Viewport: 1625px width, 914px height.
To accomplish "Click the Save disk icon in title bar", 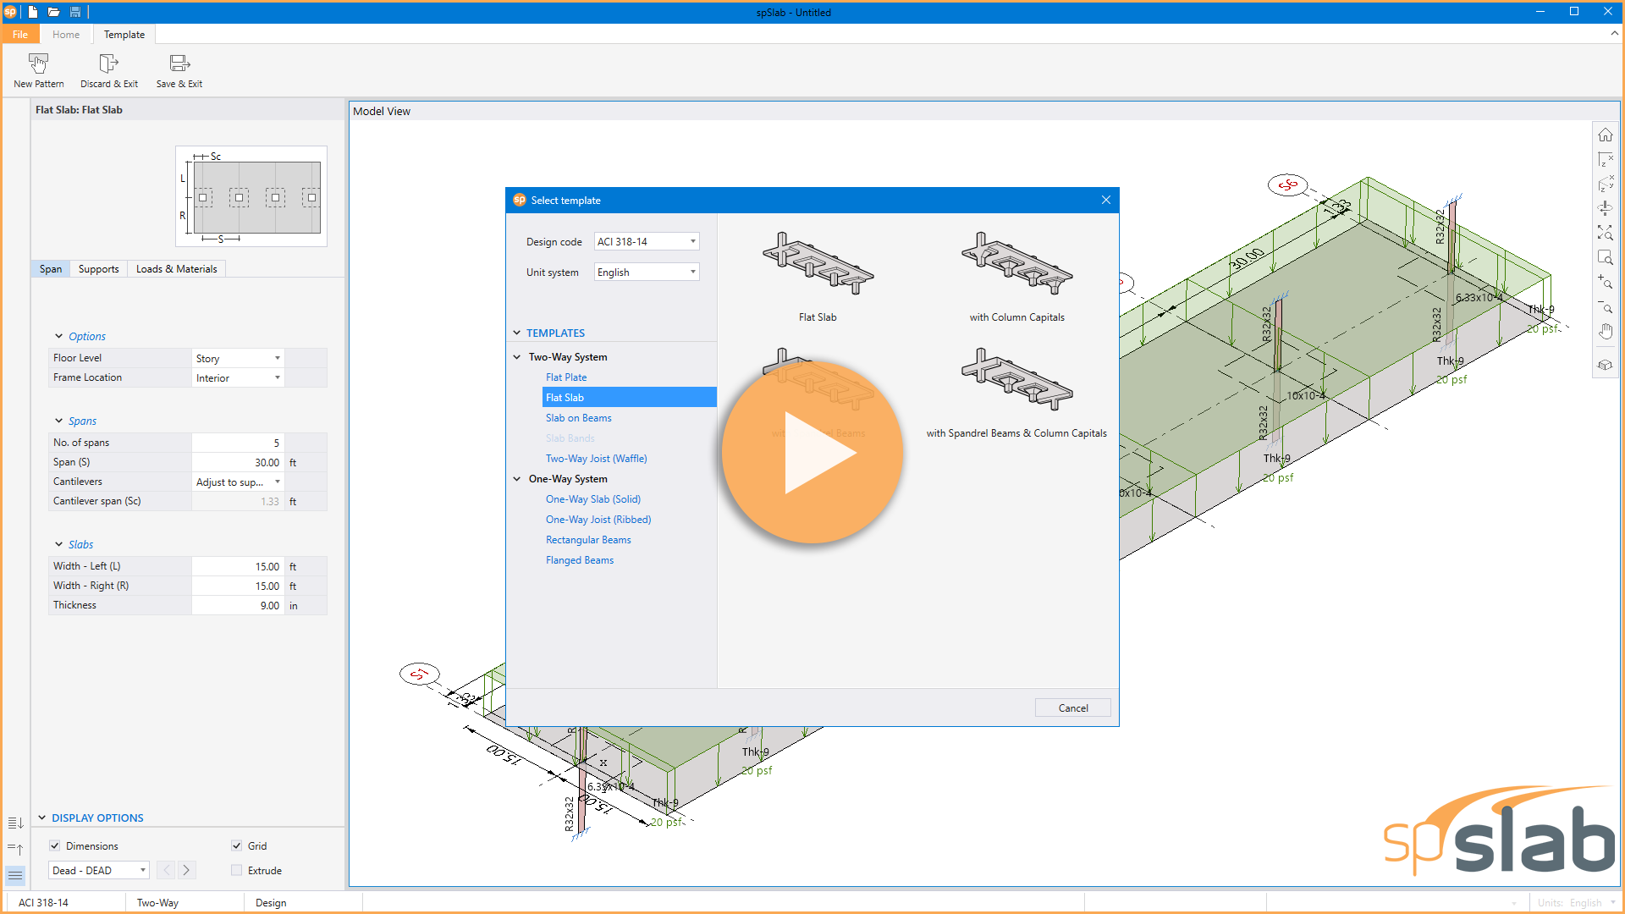I will click(x=75, y=12).
